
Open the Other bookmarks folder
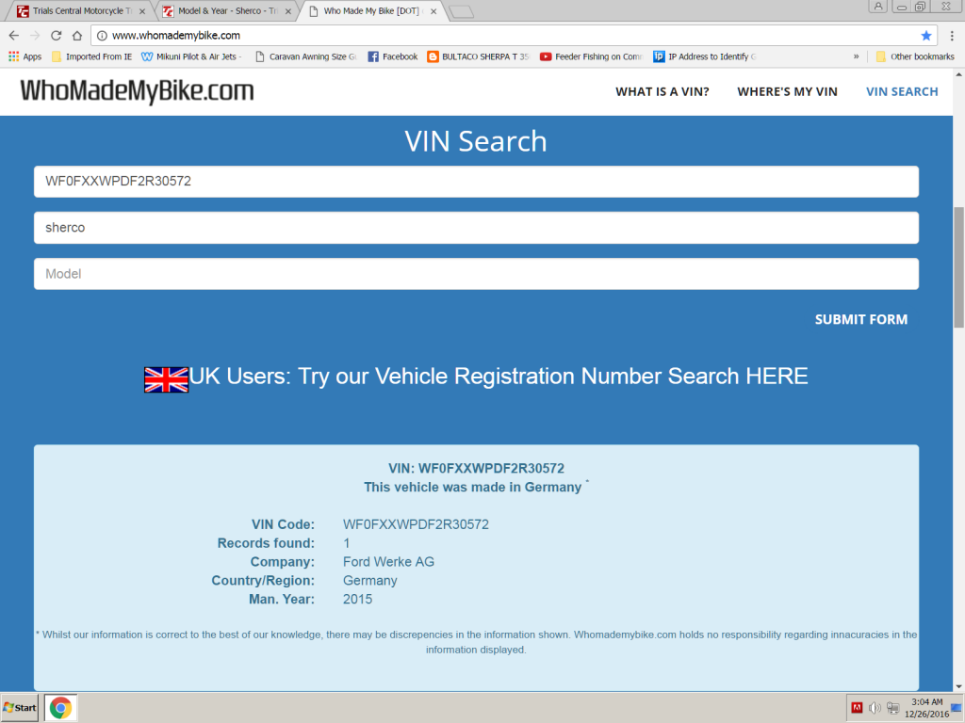(x=914, y=56)
